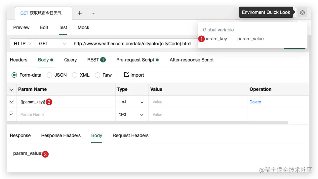The height and width of the screenshot is (179, 318).
Task: Open the Body request tab
Action: click(45, 60)
